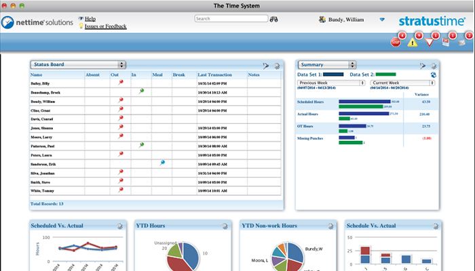Image resolution: width=475 pixels, height=271 pixels.
Task: Click in the Search input field
Action: click(x=231, y=19)
